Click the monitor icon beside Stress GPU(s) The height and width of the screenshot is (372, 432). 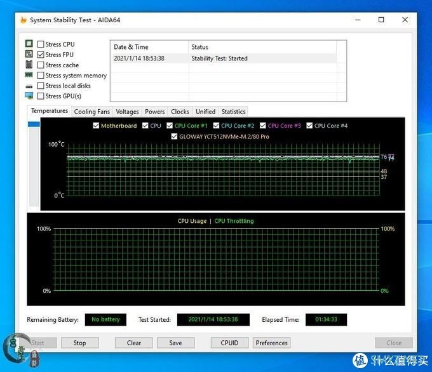(x=29, y=96)
